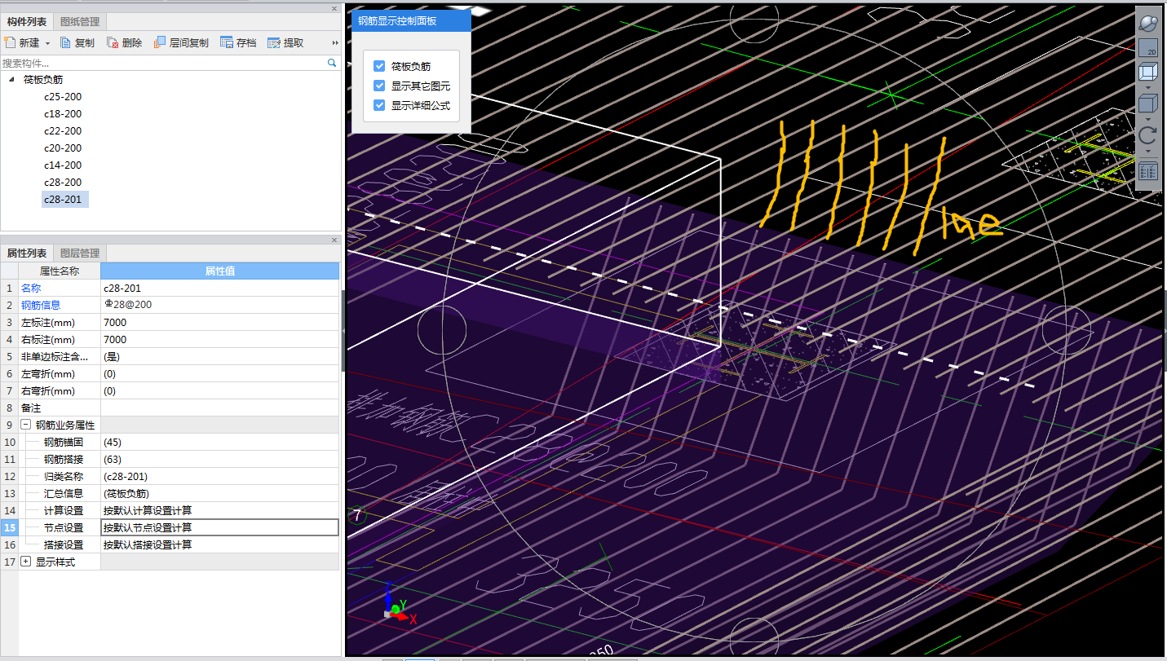Click the 计算设置 value cell

click(219, 510)
